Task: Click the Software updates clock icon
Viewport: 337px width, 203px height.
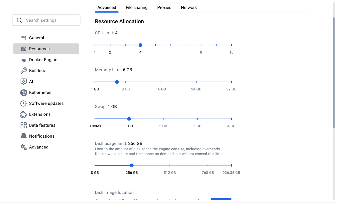Action: (x=24, y=104)
